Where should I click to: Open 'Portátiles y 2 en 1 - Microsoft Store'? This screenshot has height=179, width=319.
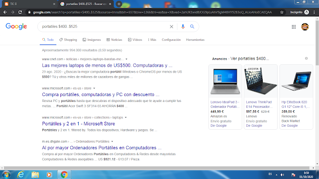point(78,124)
